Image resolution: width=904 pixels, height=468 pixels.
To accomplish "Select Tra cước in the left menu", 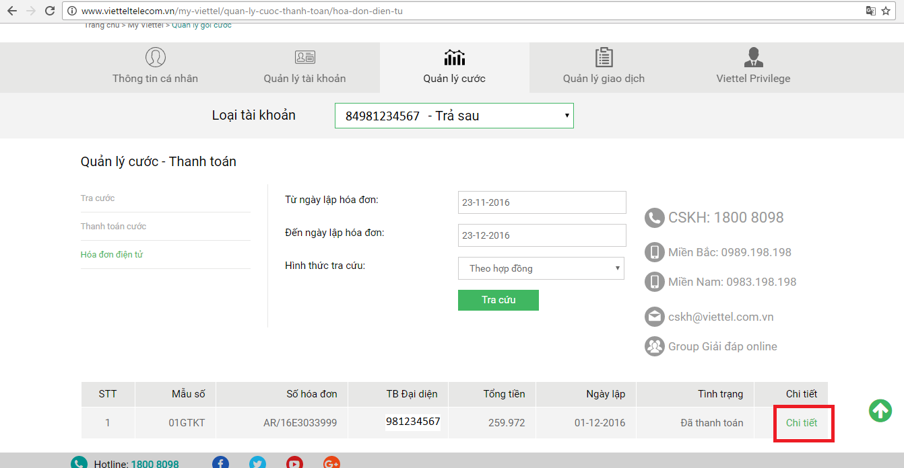I will pyautogui.click(x=98, y=198).
